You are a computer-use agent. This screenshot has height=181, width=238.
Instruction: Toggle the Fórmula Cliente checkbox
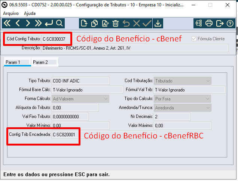[x=194, y=39]
